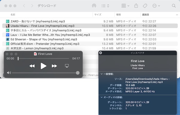The width and height of the screenshot is (180, 115).
Task: Mute audio via speaker icon
Action: [x=9, y=73]
